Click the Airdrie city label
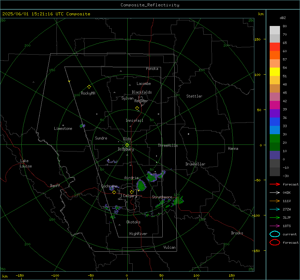The image size is (300, 280). 131,178
